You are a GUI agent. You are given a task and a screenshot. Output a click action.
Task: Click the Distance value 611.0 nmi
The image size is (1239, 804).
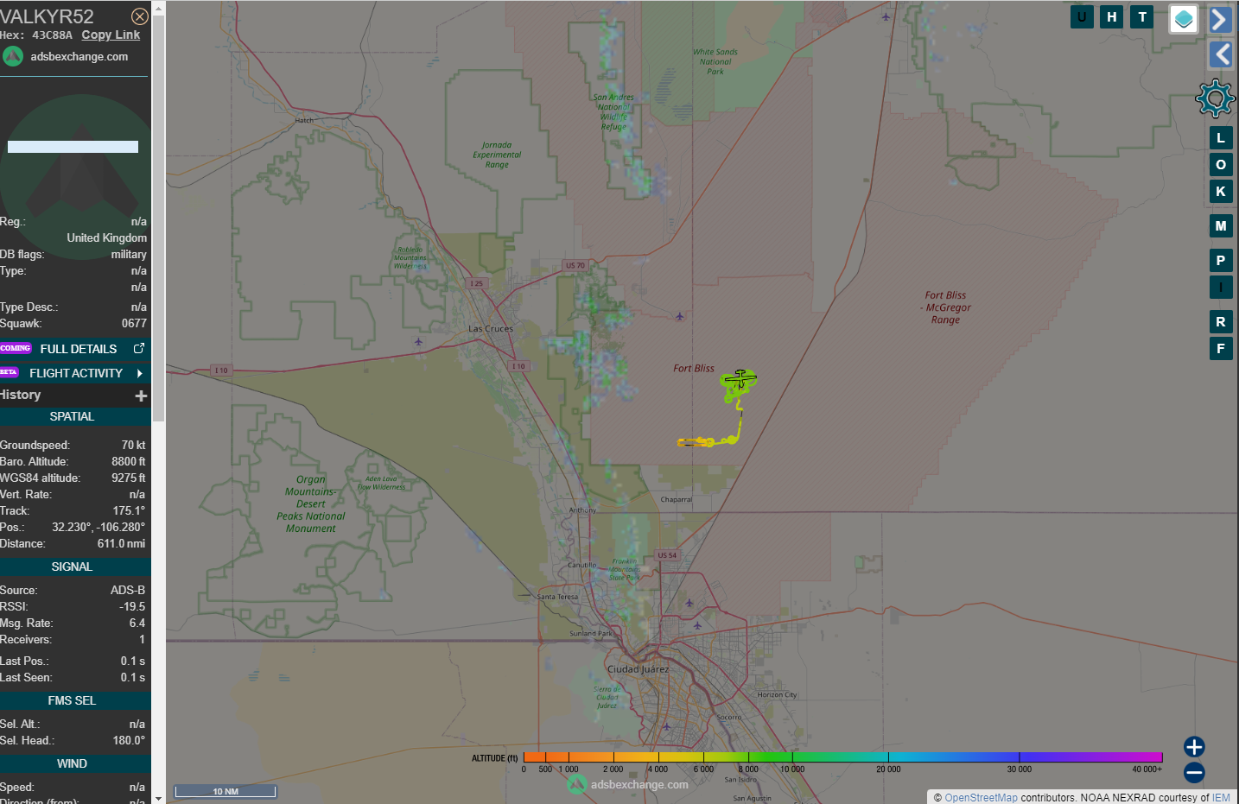pos(121,544)
